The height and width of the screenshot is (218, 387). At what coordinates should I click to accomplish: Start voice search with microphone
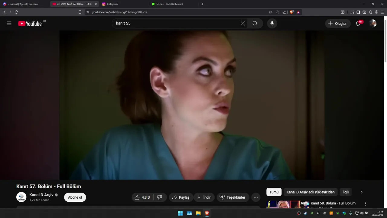tap(272, 23)
